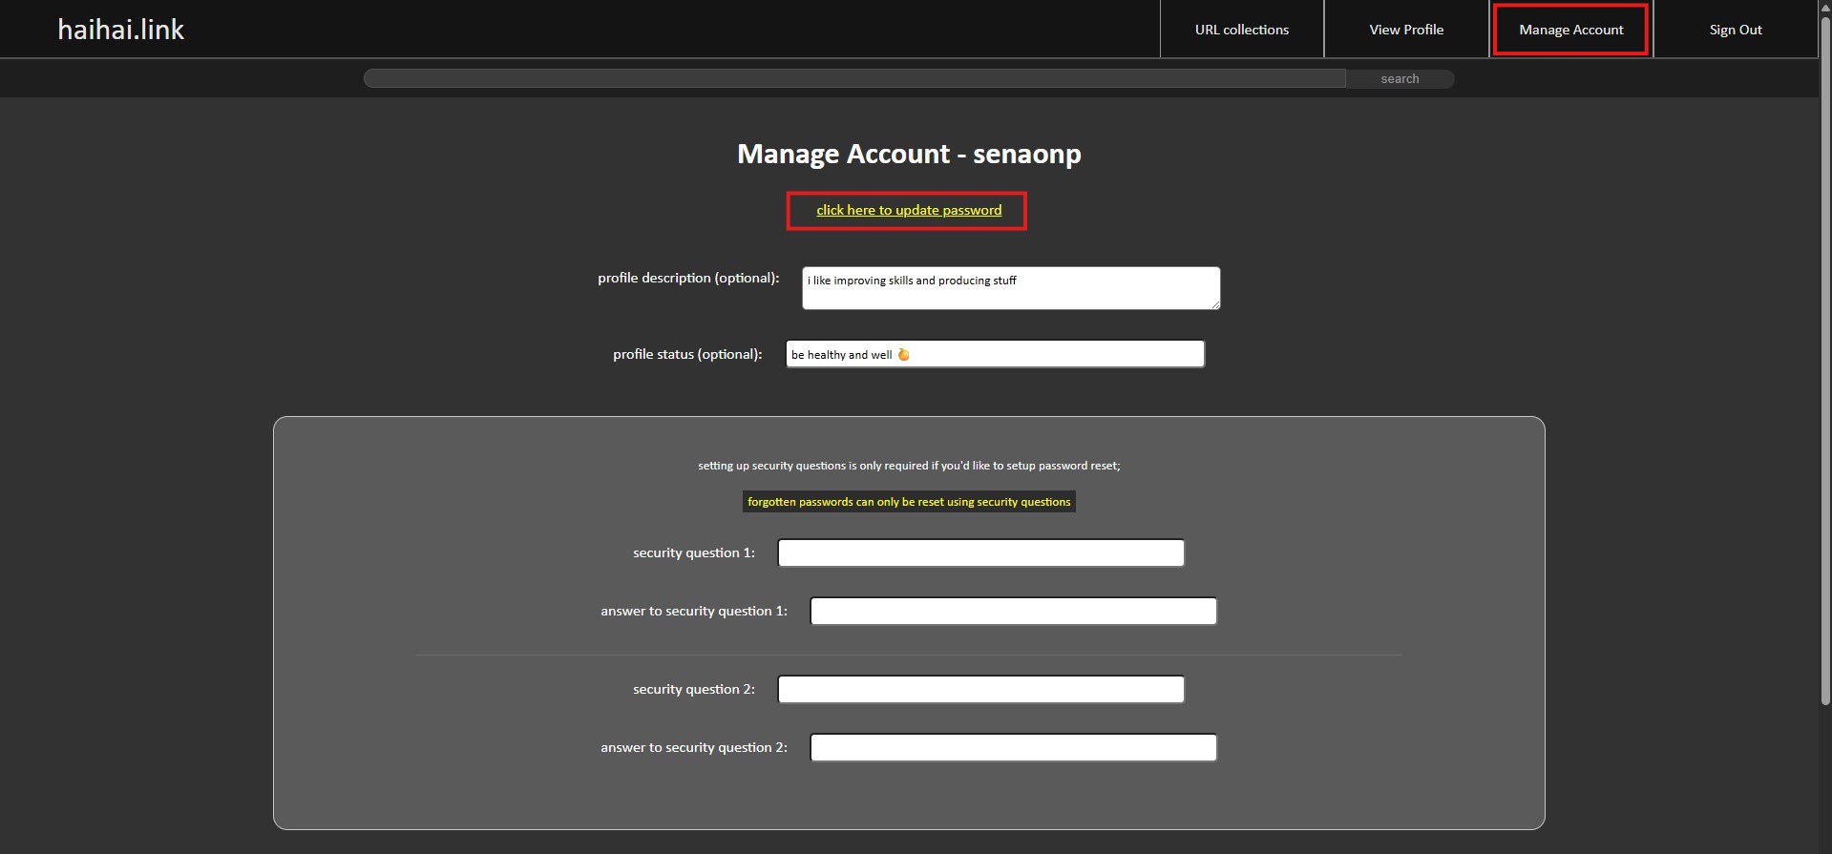The image size is (1832, 854).
Task: Grab the profile description resize handle
Action: pos(1215,304)
